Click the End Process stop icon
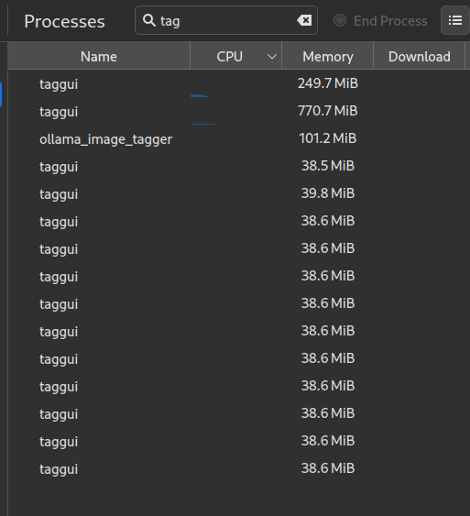The image size is (470, 516). tap(340, 20)
